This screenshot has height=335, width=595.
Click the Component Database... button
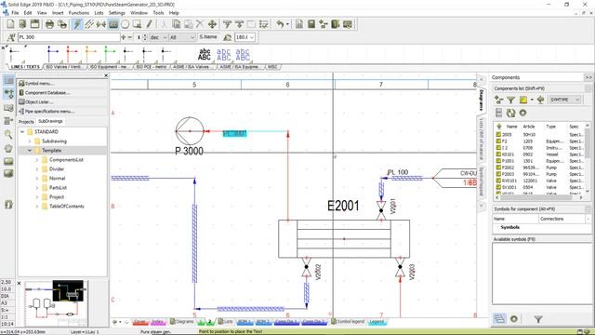click(62, 93)
